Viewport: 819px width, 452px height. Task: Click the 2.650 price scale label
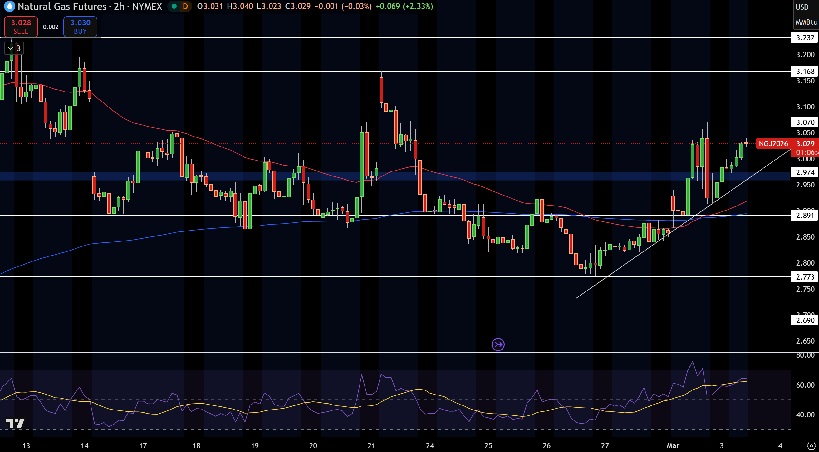point(805,341)
